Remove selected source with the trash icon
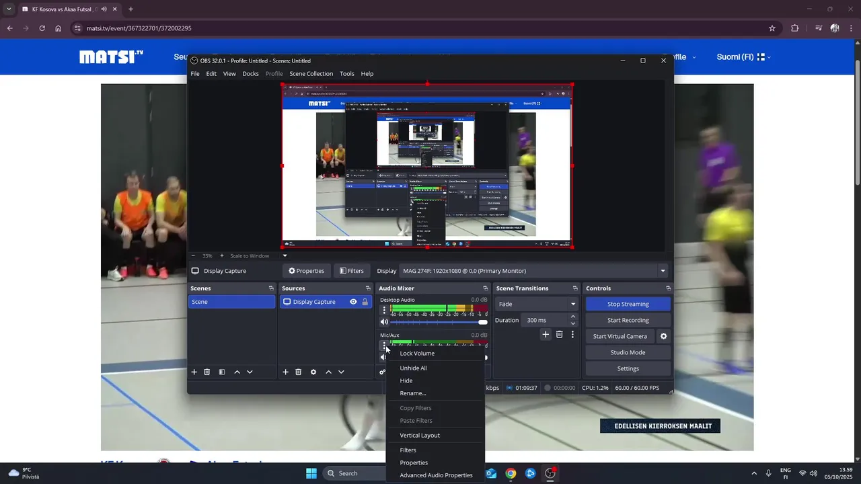This screenshot has width=861, height=484. point(298,372)
